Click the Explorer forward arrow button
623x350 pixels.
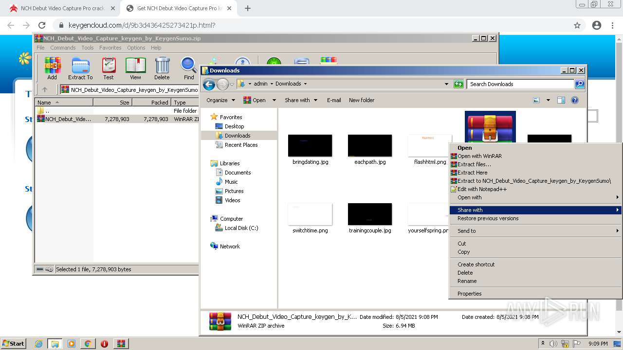coord(222,84)
